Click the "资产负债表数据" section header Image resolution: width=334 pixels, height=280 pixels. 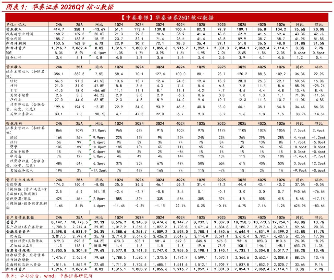coord(20,218)
